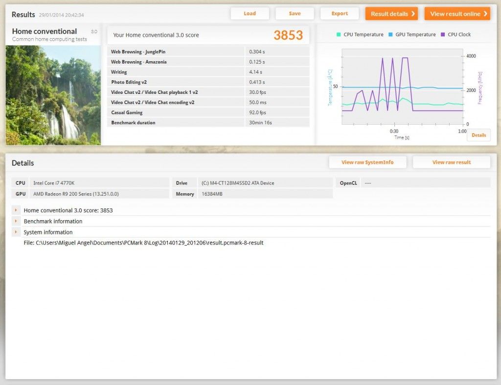The width and height of the screenshot is (501, 385).
Task: Click CPU Clock legend swatch
Action: 442,35
